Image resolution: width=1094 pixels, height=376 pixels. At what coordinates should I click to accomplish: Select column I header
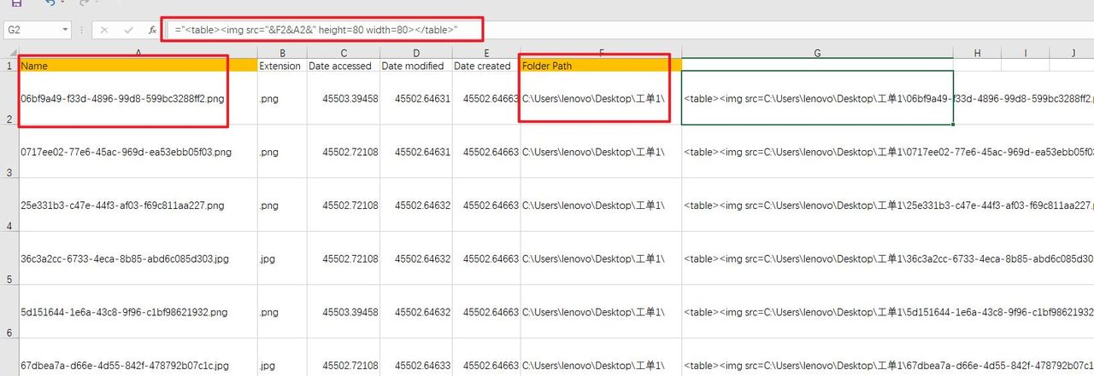[1025, 53]
